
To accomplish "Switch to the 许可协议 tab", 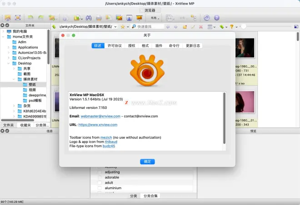I will click(x=115, y=46).
